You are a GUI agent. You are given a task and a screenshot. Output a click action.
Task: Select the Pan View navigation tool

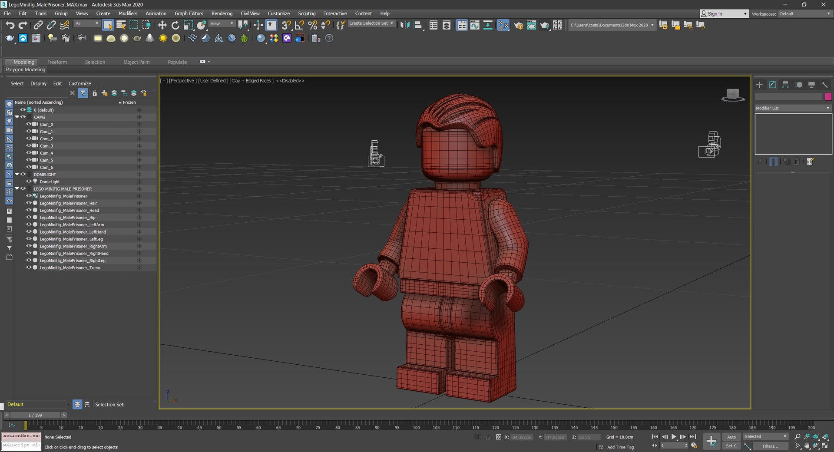[807, 445]
